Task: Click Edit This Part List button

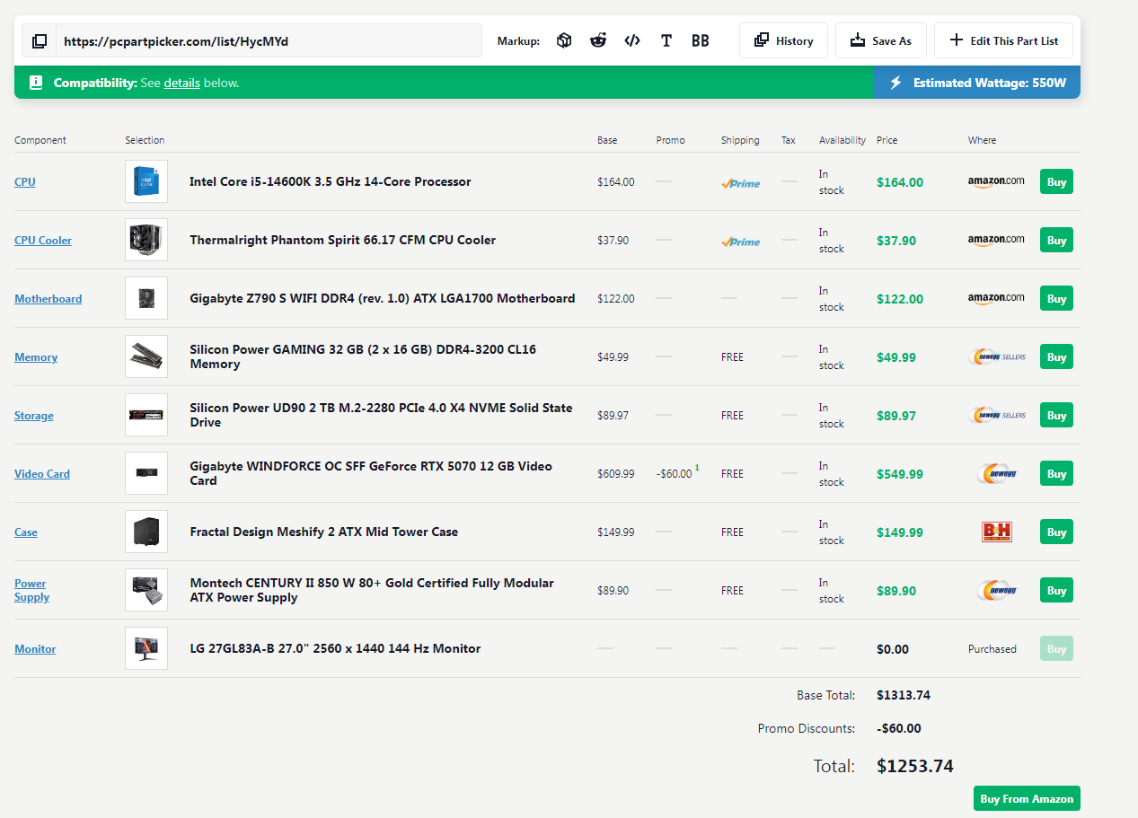Action: point(1003,40)
